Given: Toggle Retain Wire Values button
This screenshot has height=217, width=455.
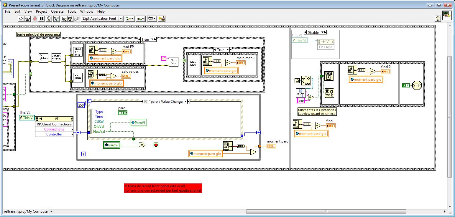Looking at the screenshot, I should [x=57, y=19].
